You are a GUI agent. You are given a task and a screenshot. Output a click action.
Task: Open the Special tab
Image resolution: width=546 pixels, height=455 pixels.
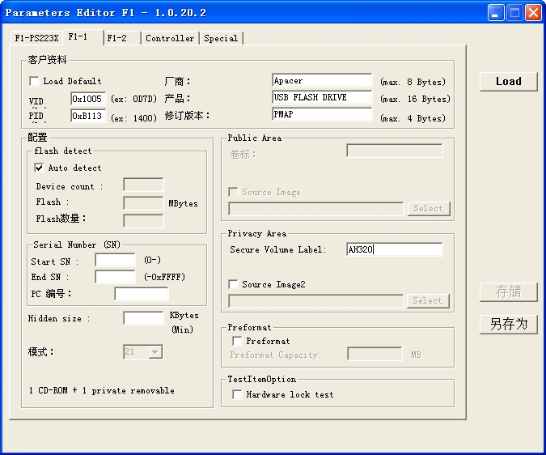coord(221,38)
